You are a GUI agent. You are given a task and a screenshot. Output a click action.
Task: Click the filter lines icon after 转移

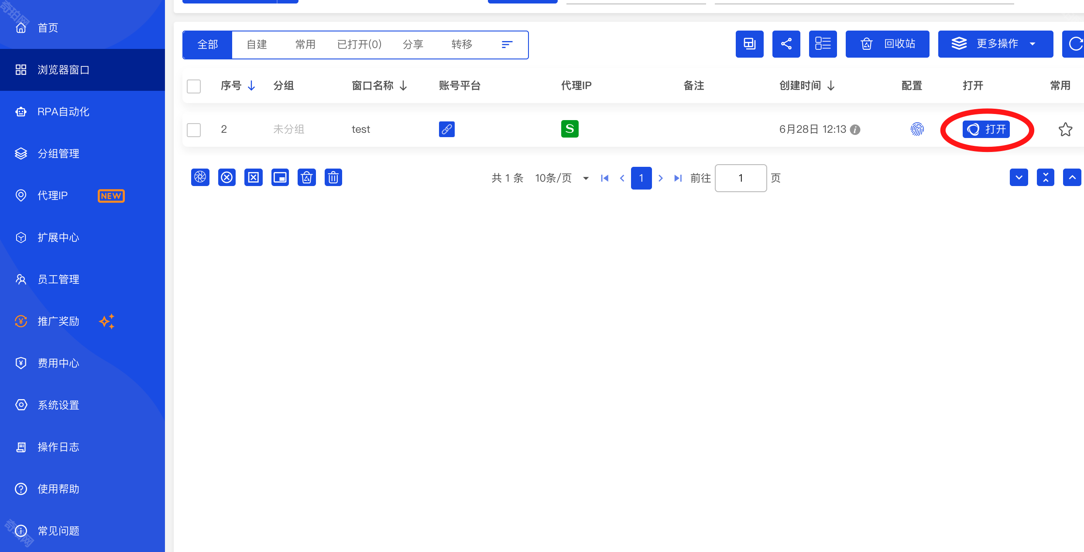tap(507, 45)
